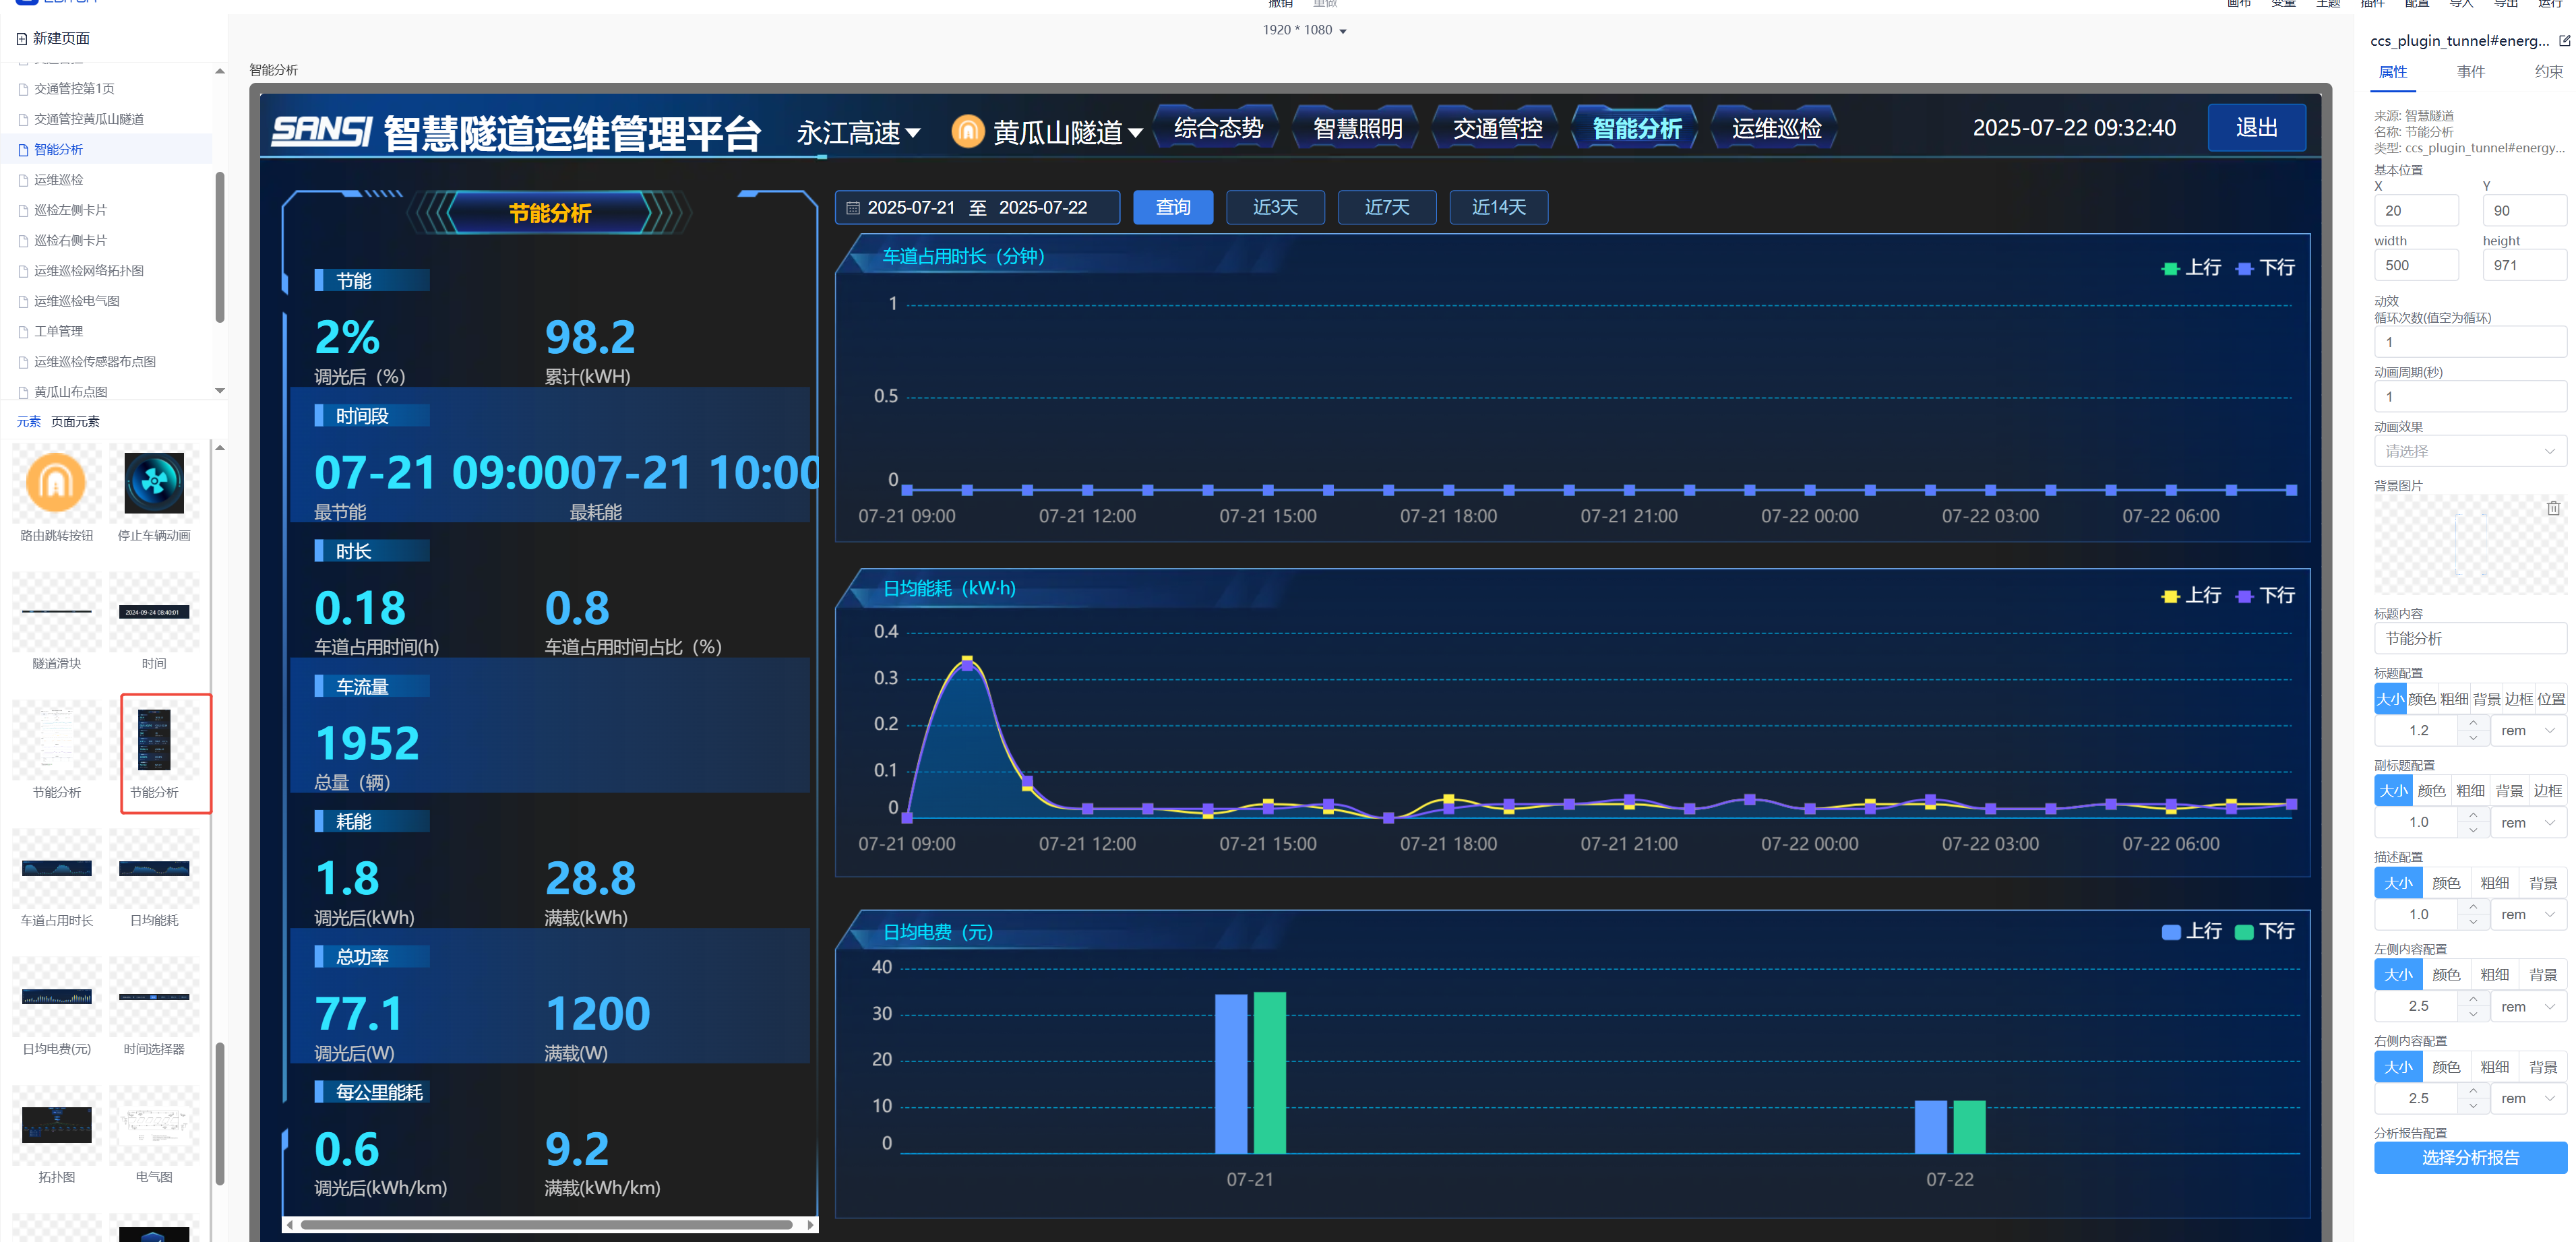Image resolution: width=2576 pixels, height=1242 pixels.
Task: Open the 综合态势 navigation tab
Action: (1217, 129)
